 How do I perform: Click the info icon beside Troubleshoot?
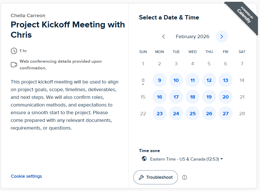click(x=185, y=177)
